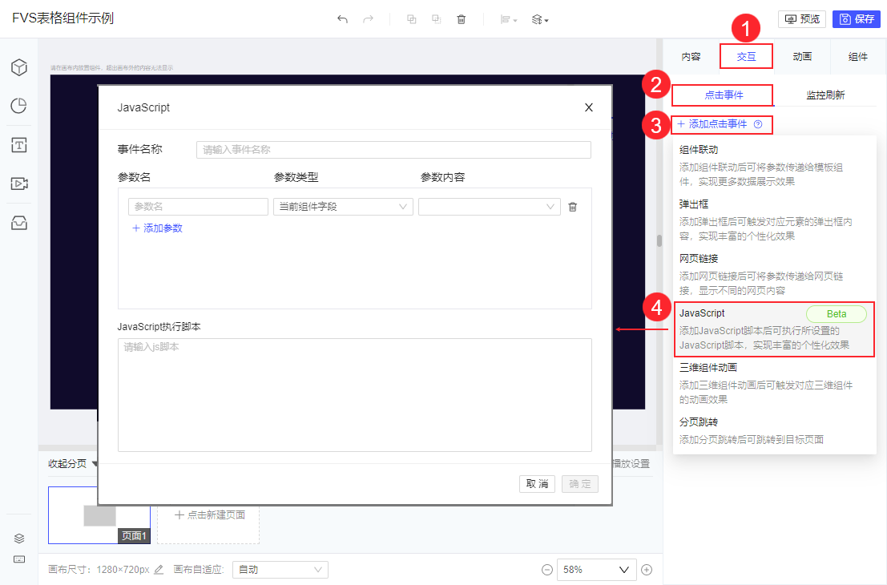Click the 取消 button in dialog
The width and height of the screenshot is (887, 585).
(x=537, y=484)
